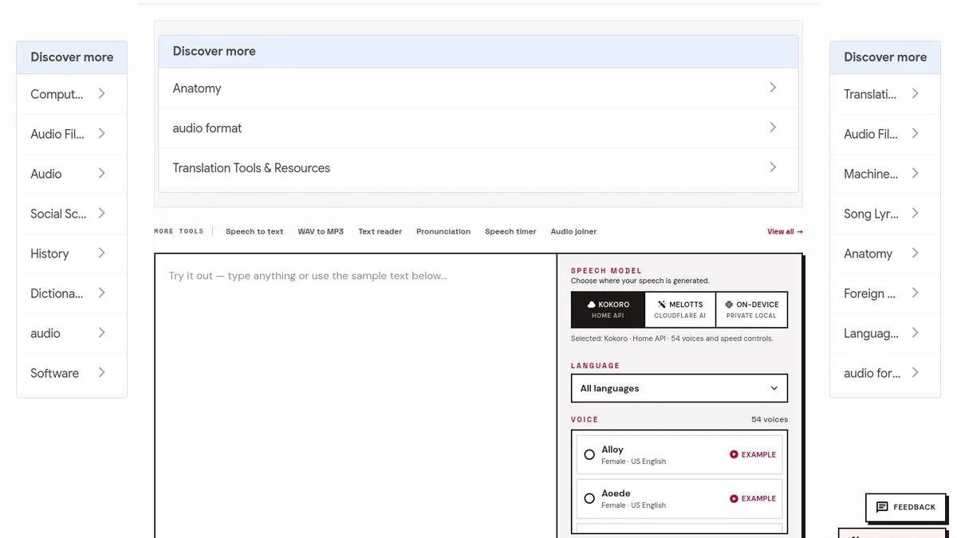Image resolution: width=957 pixels, height=538 pixels.
Task: Open Foreign ... item in right sidebar
Action: [885, 293]
